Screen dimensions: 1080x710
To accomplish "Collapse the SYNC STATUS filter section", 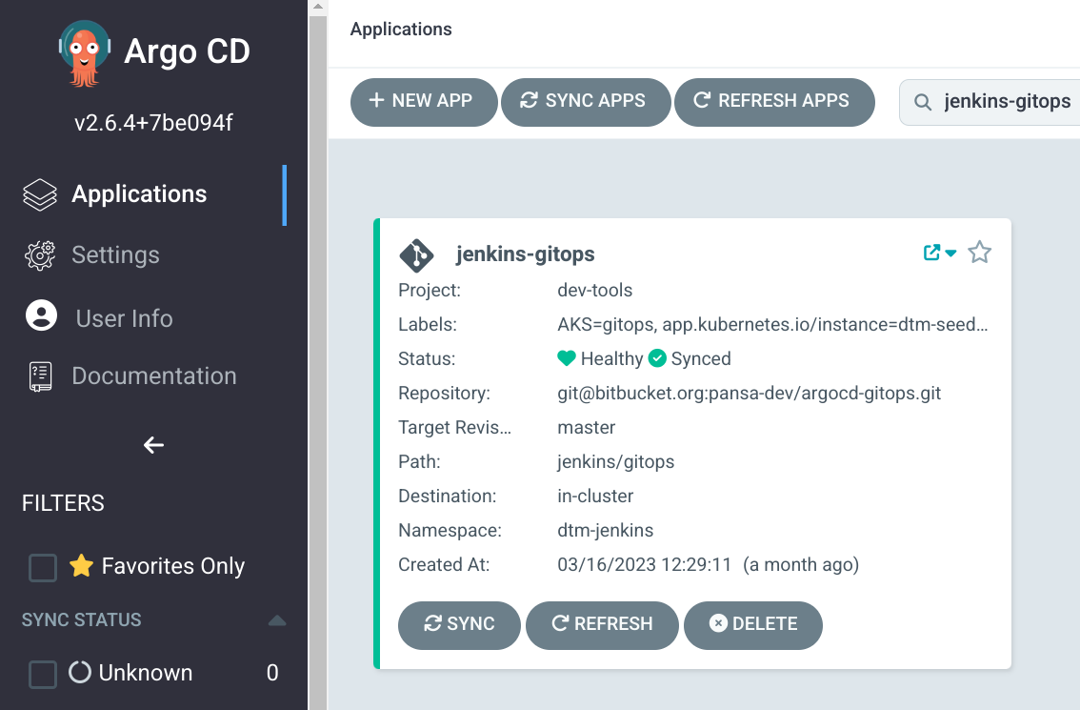I will [x=277, y=620].
